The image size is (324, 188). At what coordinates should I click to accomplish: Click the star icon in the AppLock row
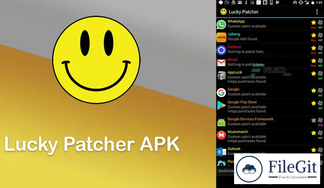314,73
